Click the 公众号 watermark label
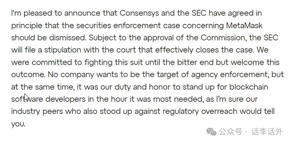The height and width of the screenshot is (143, 292). click(x=231, y=132)
